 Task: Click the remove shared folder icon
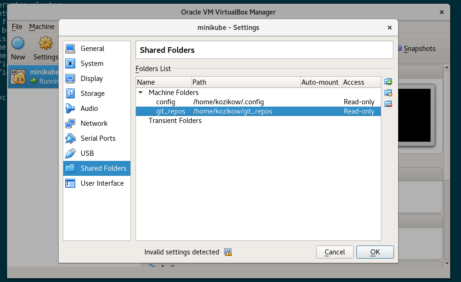pyautogui.click(x=388, y=103)
